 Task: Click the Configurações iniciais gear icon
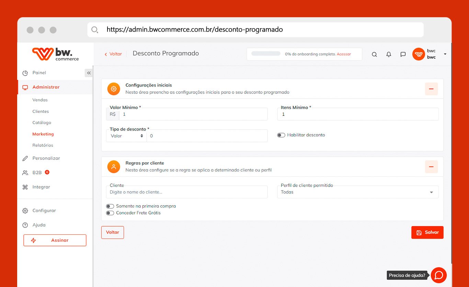tap(114, 89)
